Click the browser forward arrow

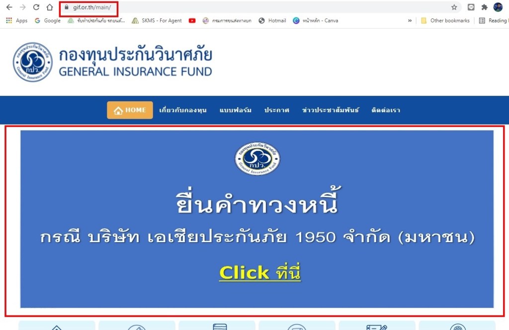(22, 7)
